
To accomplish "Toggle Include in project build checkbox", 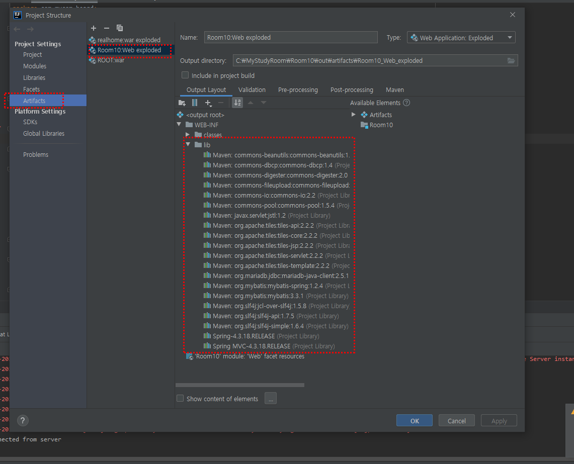I will point(185,75).
